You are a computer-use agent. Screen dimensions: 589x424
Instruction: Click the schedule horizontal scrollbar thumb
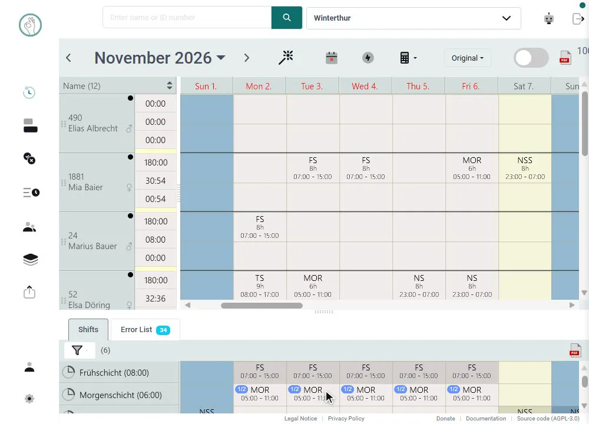click(262, 305)
